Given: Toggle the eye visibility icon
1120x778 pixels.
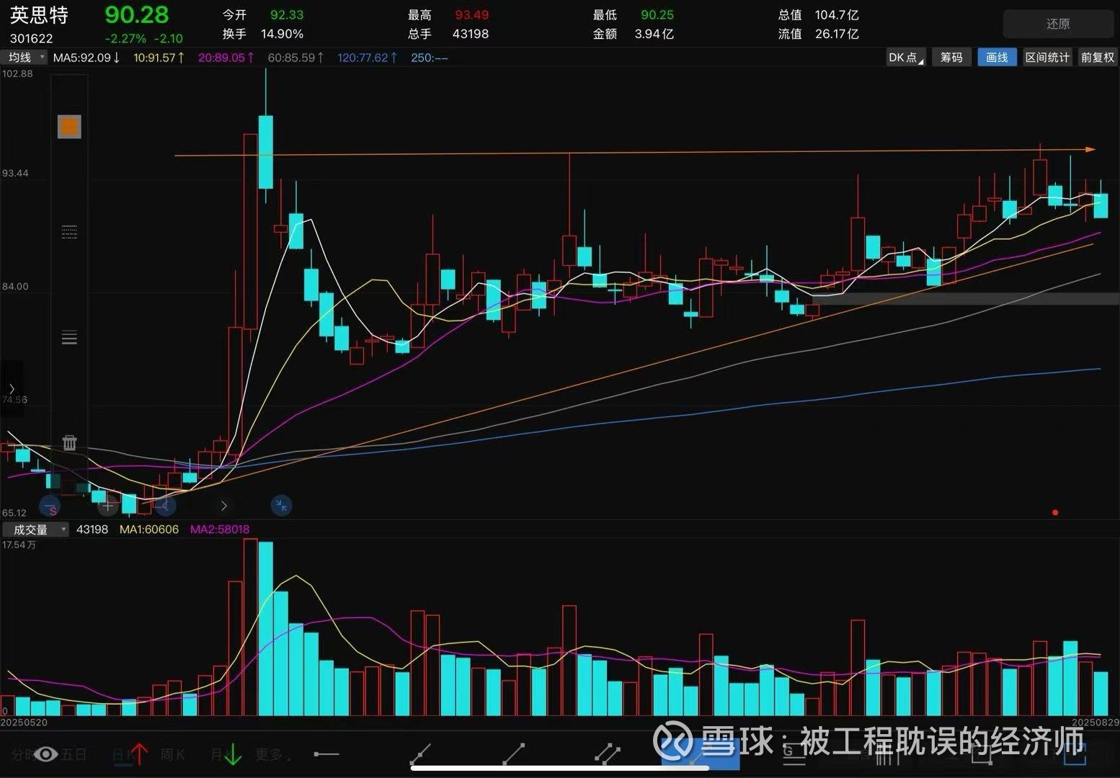Looking at the screenshot, I should 46,754.
